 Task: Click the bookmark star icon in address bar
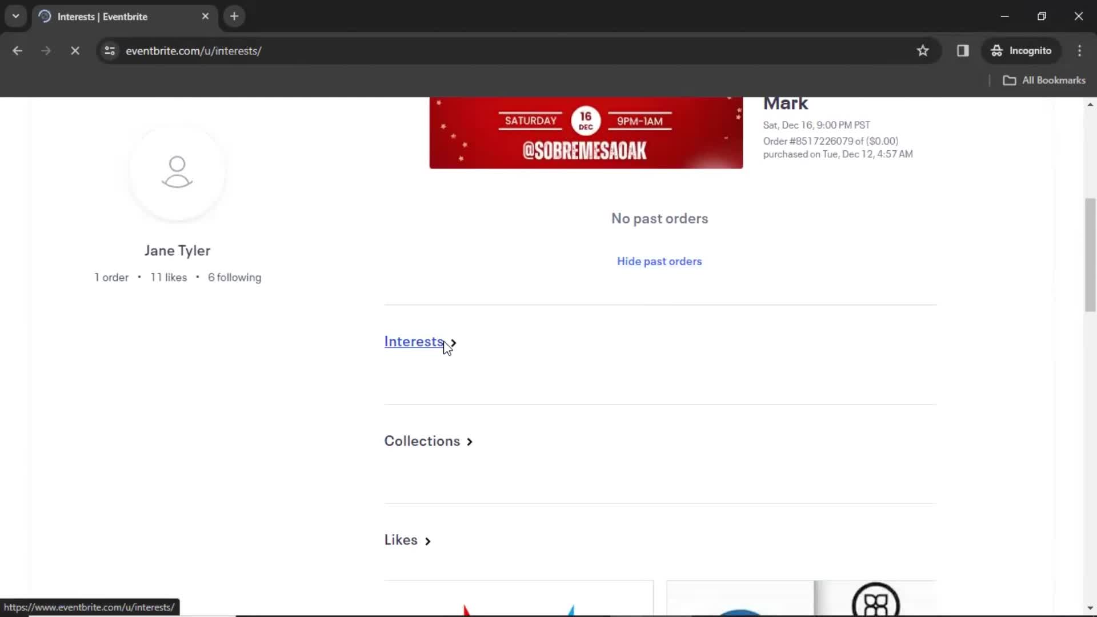point(923,50)
